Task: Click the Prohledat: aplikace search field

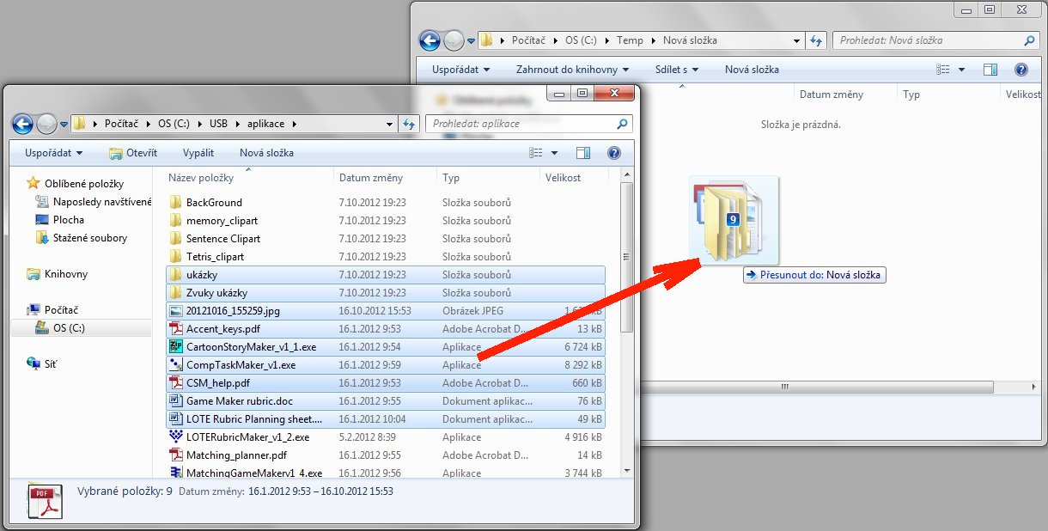Action: coord(520,124)
